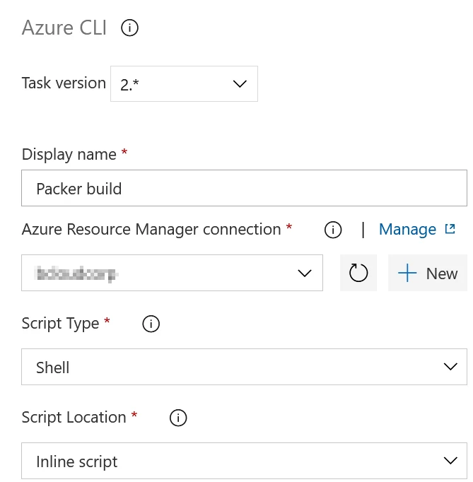
Task: Click the chevron on the connection combo box
Action: pyautogui.click(x=305, y=273)
